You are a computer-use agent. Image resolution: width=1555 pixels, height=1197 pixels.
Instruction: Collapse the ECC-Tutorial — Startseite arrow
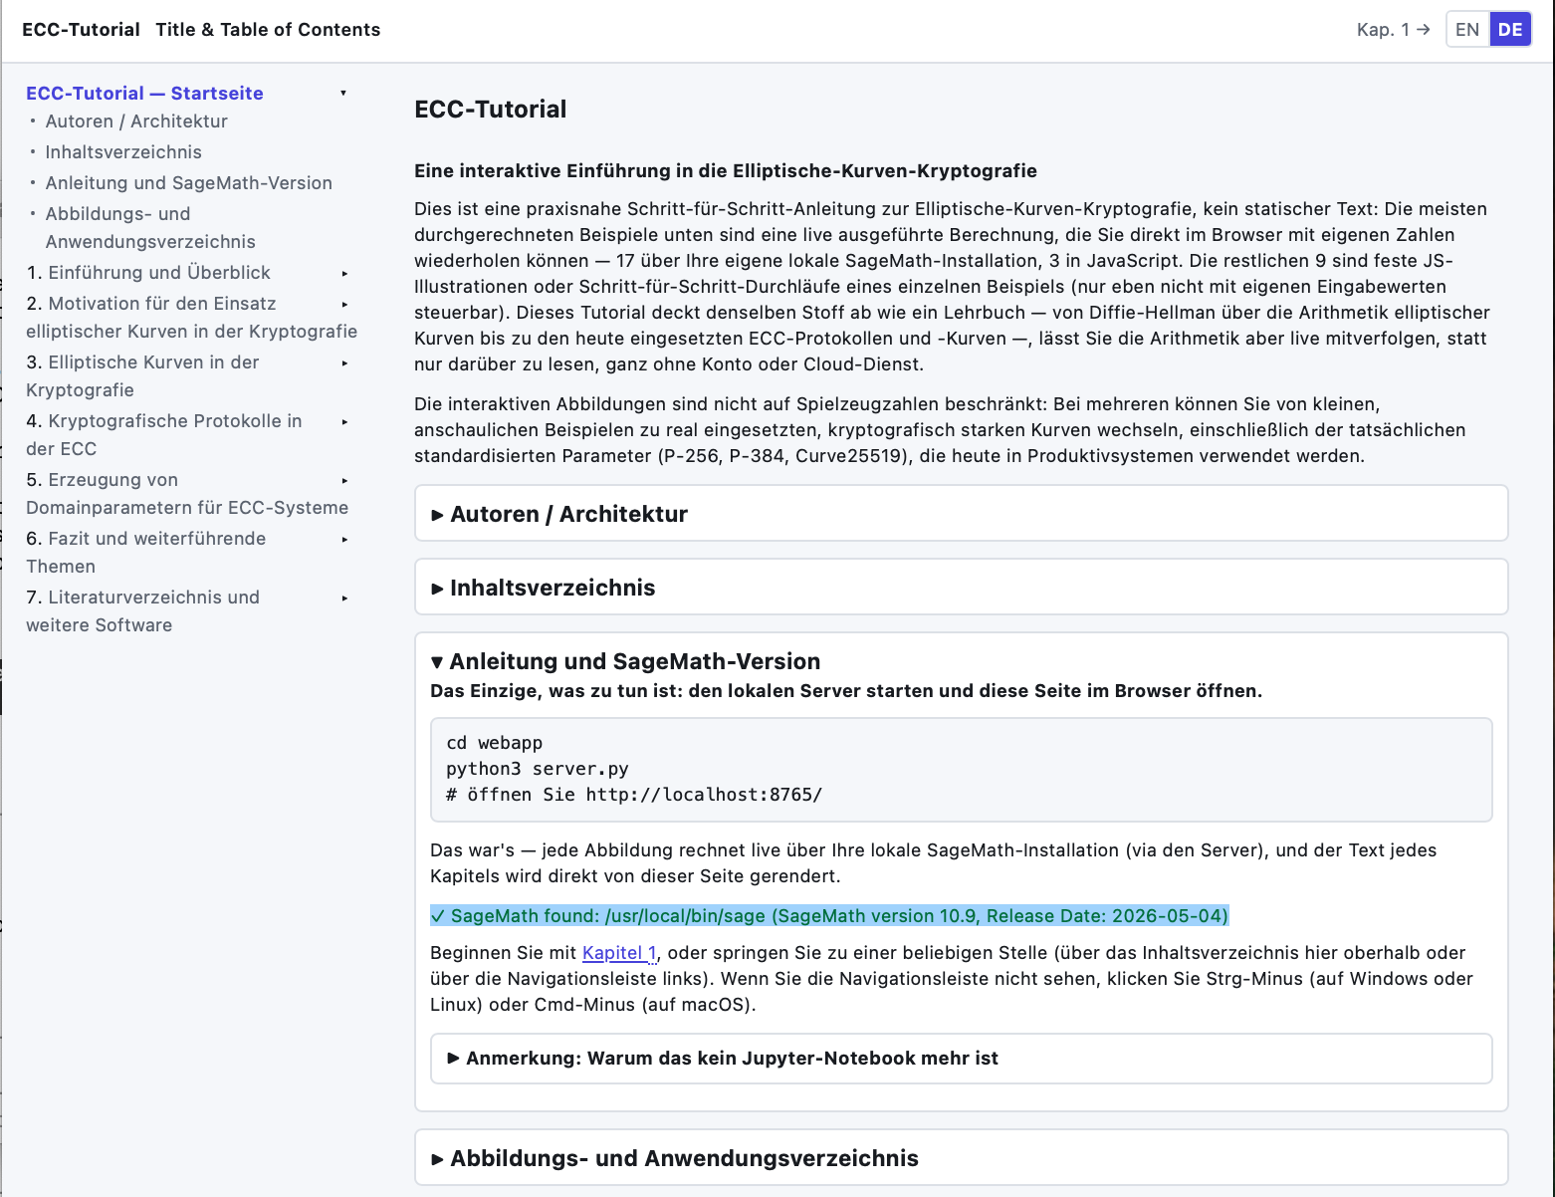point(343,94)
